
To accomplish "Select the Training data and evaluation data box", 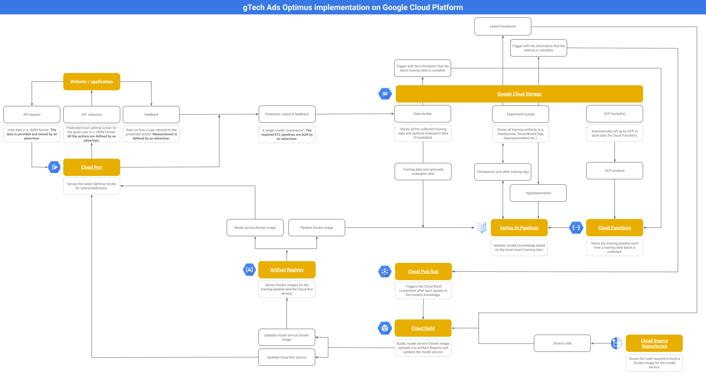I will (x=423, y=171).
